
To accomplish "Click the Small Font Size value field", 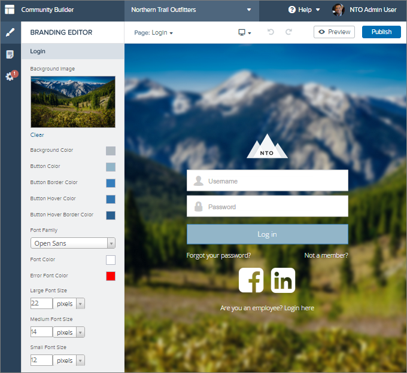I will click(x=41, y=360).
